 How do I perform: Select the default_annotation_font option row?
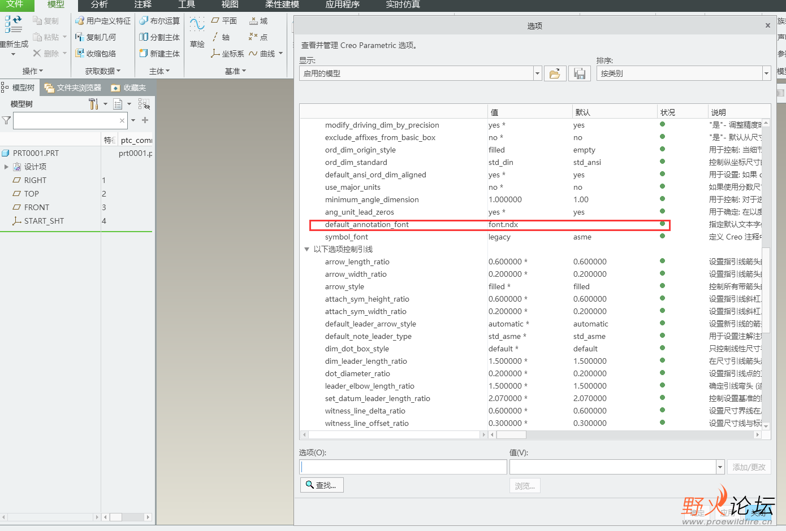pyautogui.click(x=490, y=225)
